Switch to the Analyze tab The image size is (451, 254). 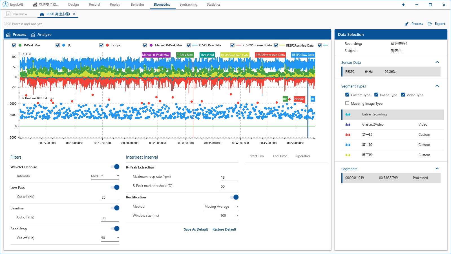[x=41, y=34]
